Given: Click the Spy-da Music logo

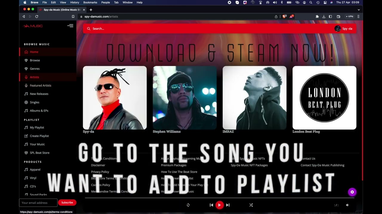Looking at the screenshot, I should 33,26.
